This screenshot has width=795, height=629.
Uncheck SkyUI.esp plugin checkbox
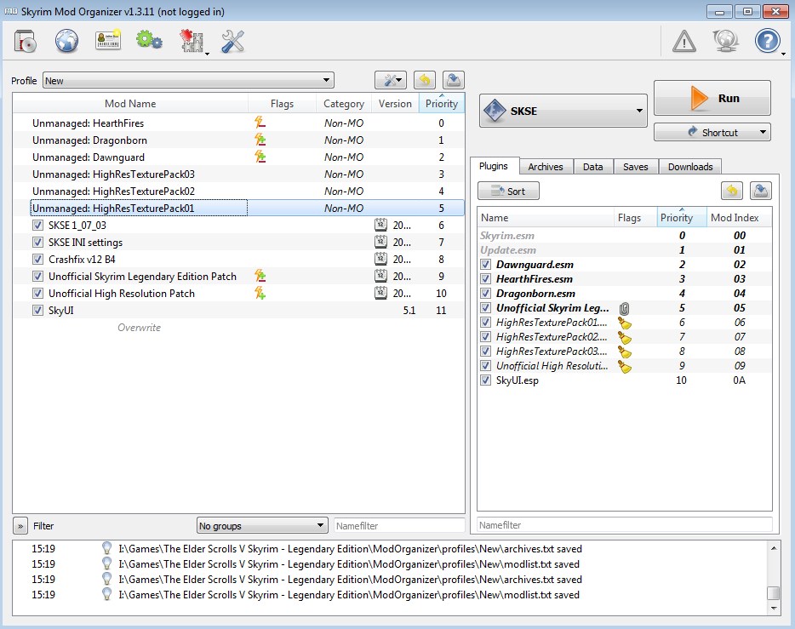coord(486,380)
